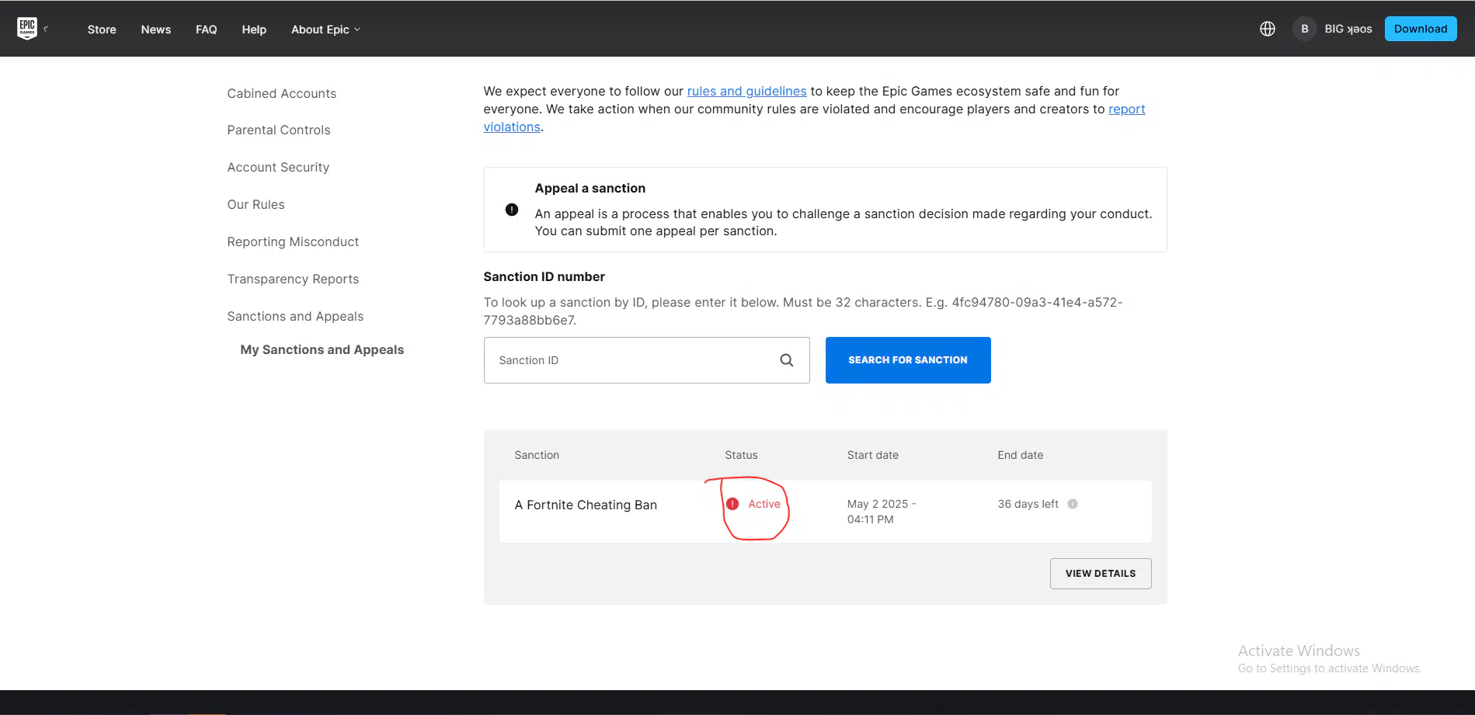Click the Appeal a sanction heading
This screenshot has width=1475, height=715.
click(x=590, y=188)
